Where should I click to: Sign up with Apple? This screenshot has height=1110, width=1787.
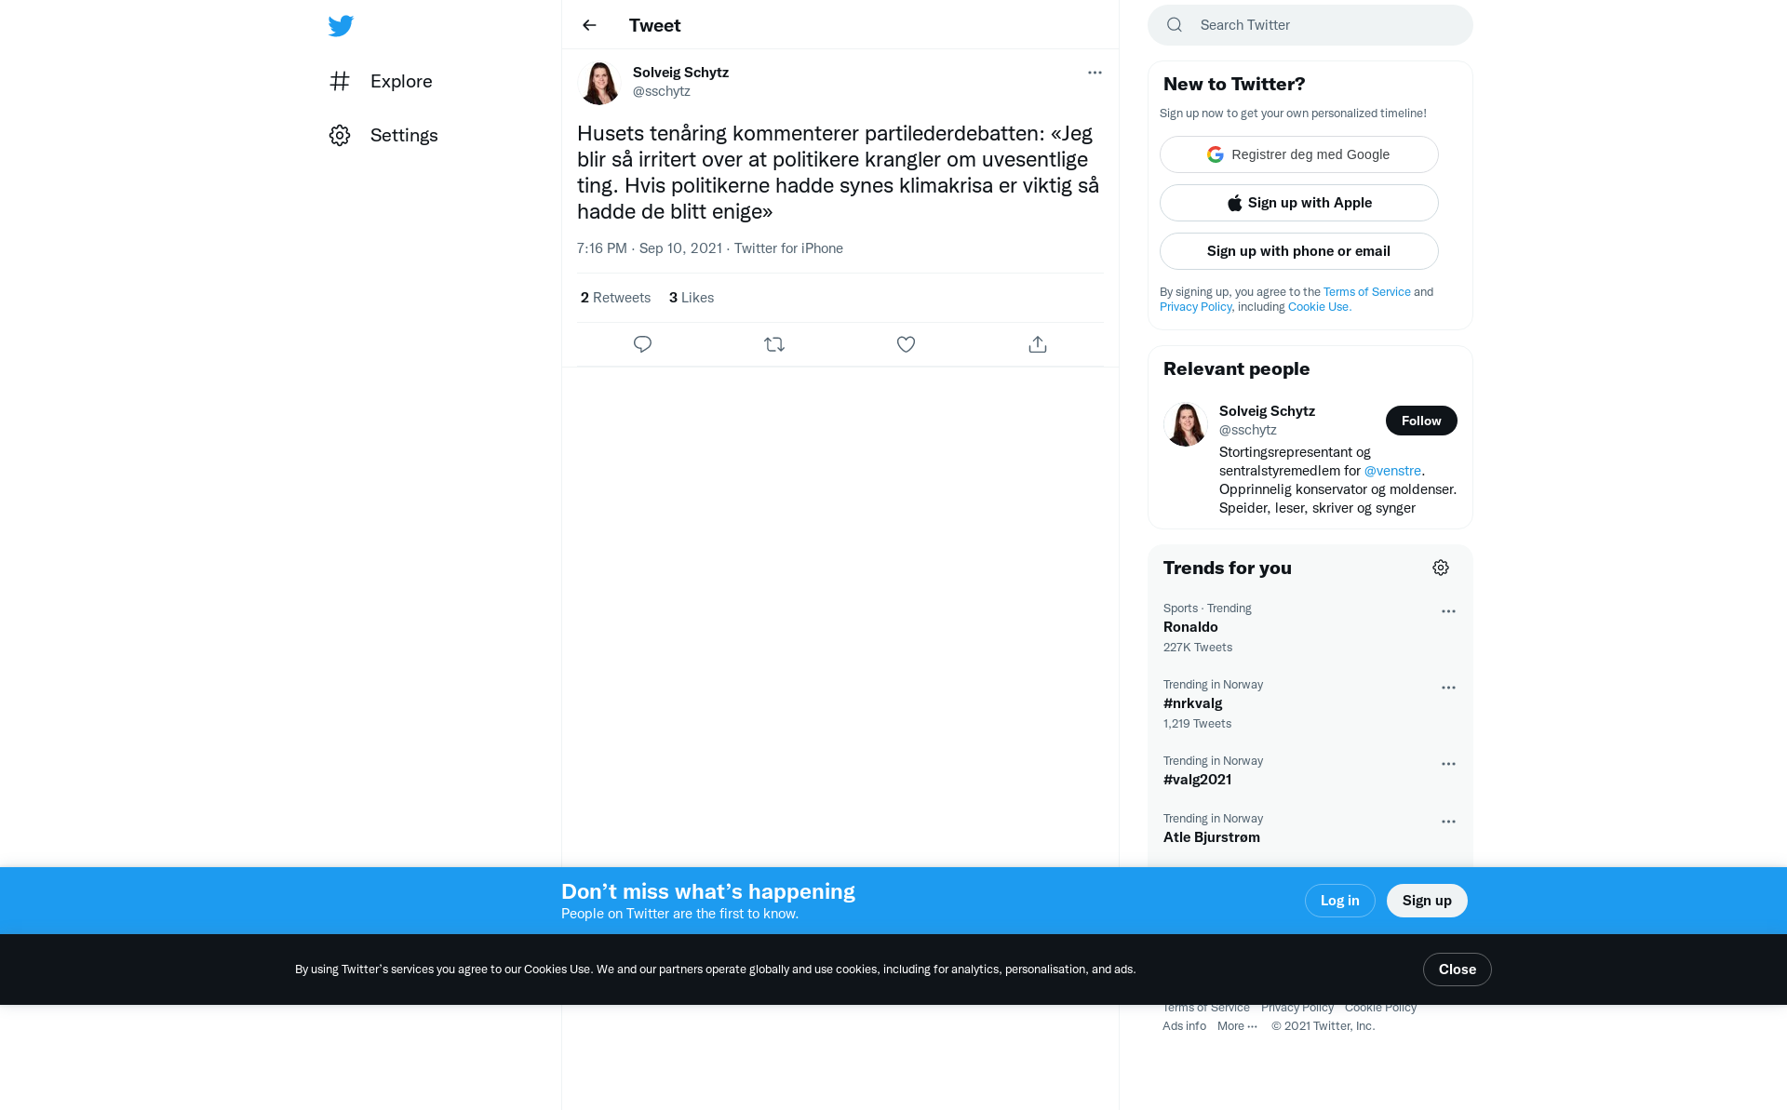1299,203
